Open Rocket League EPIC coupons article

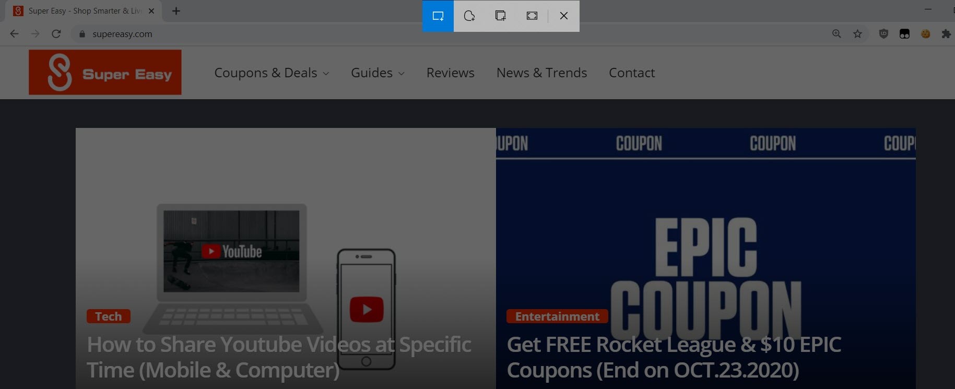coord(674,357)
